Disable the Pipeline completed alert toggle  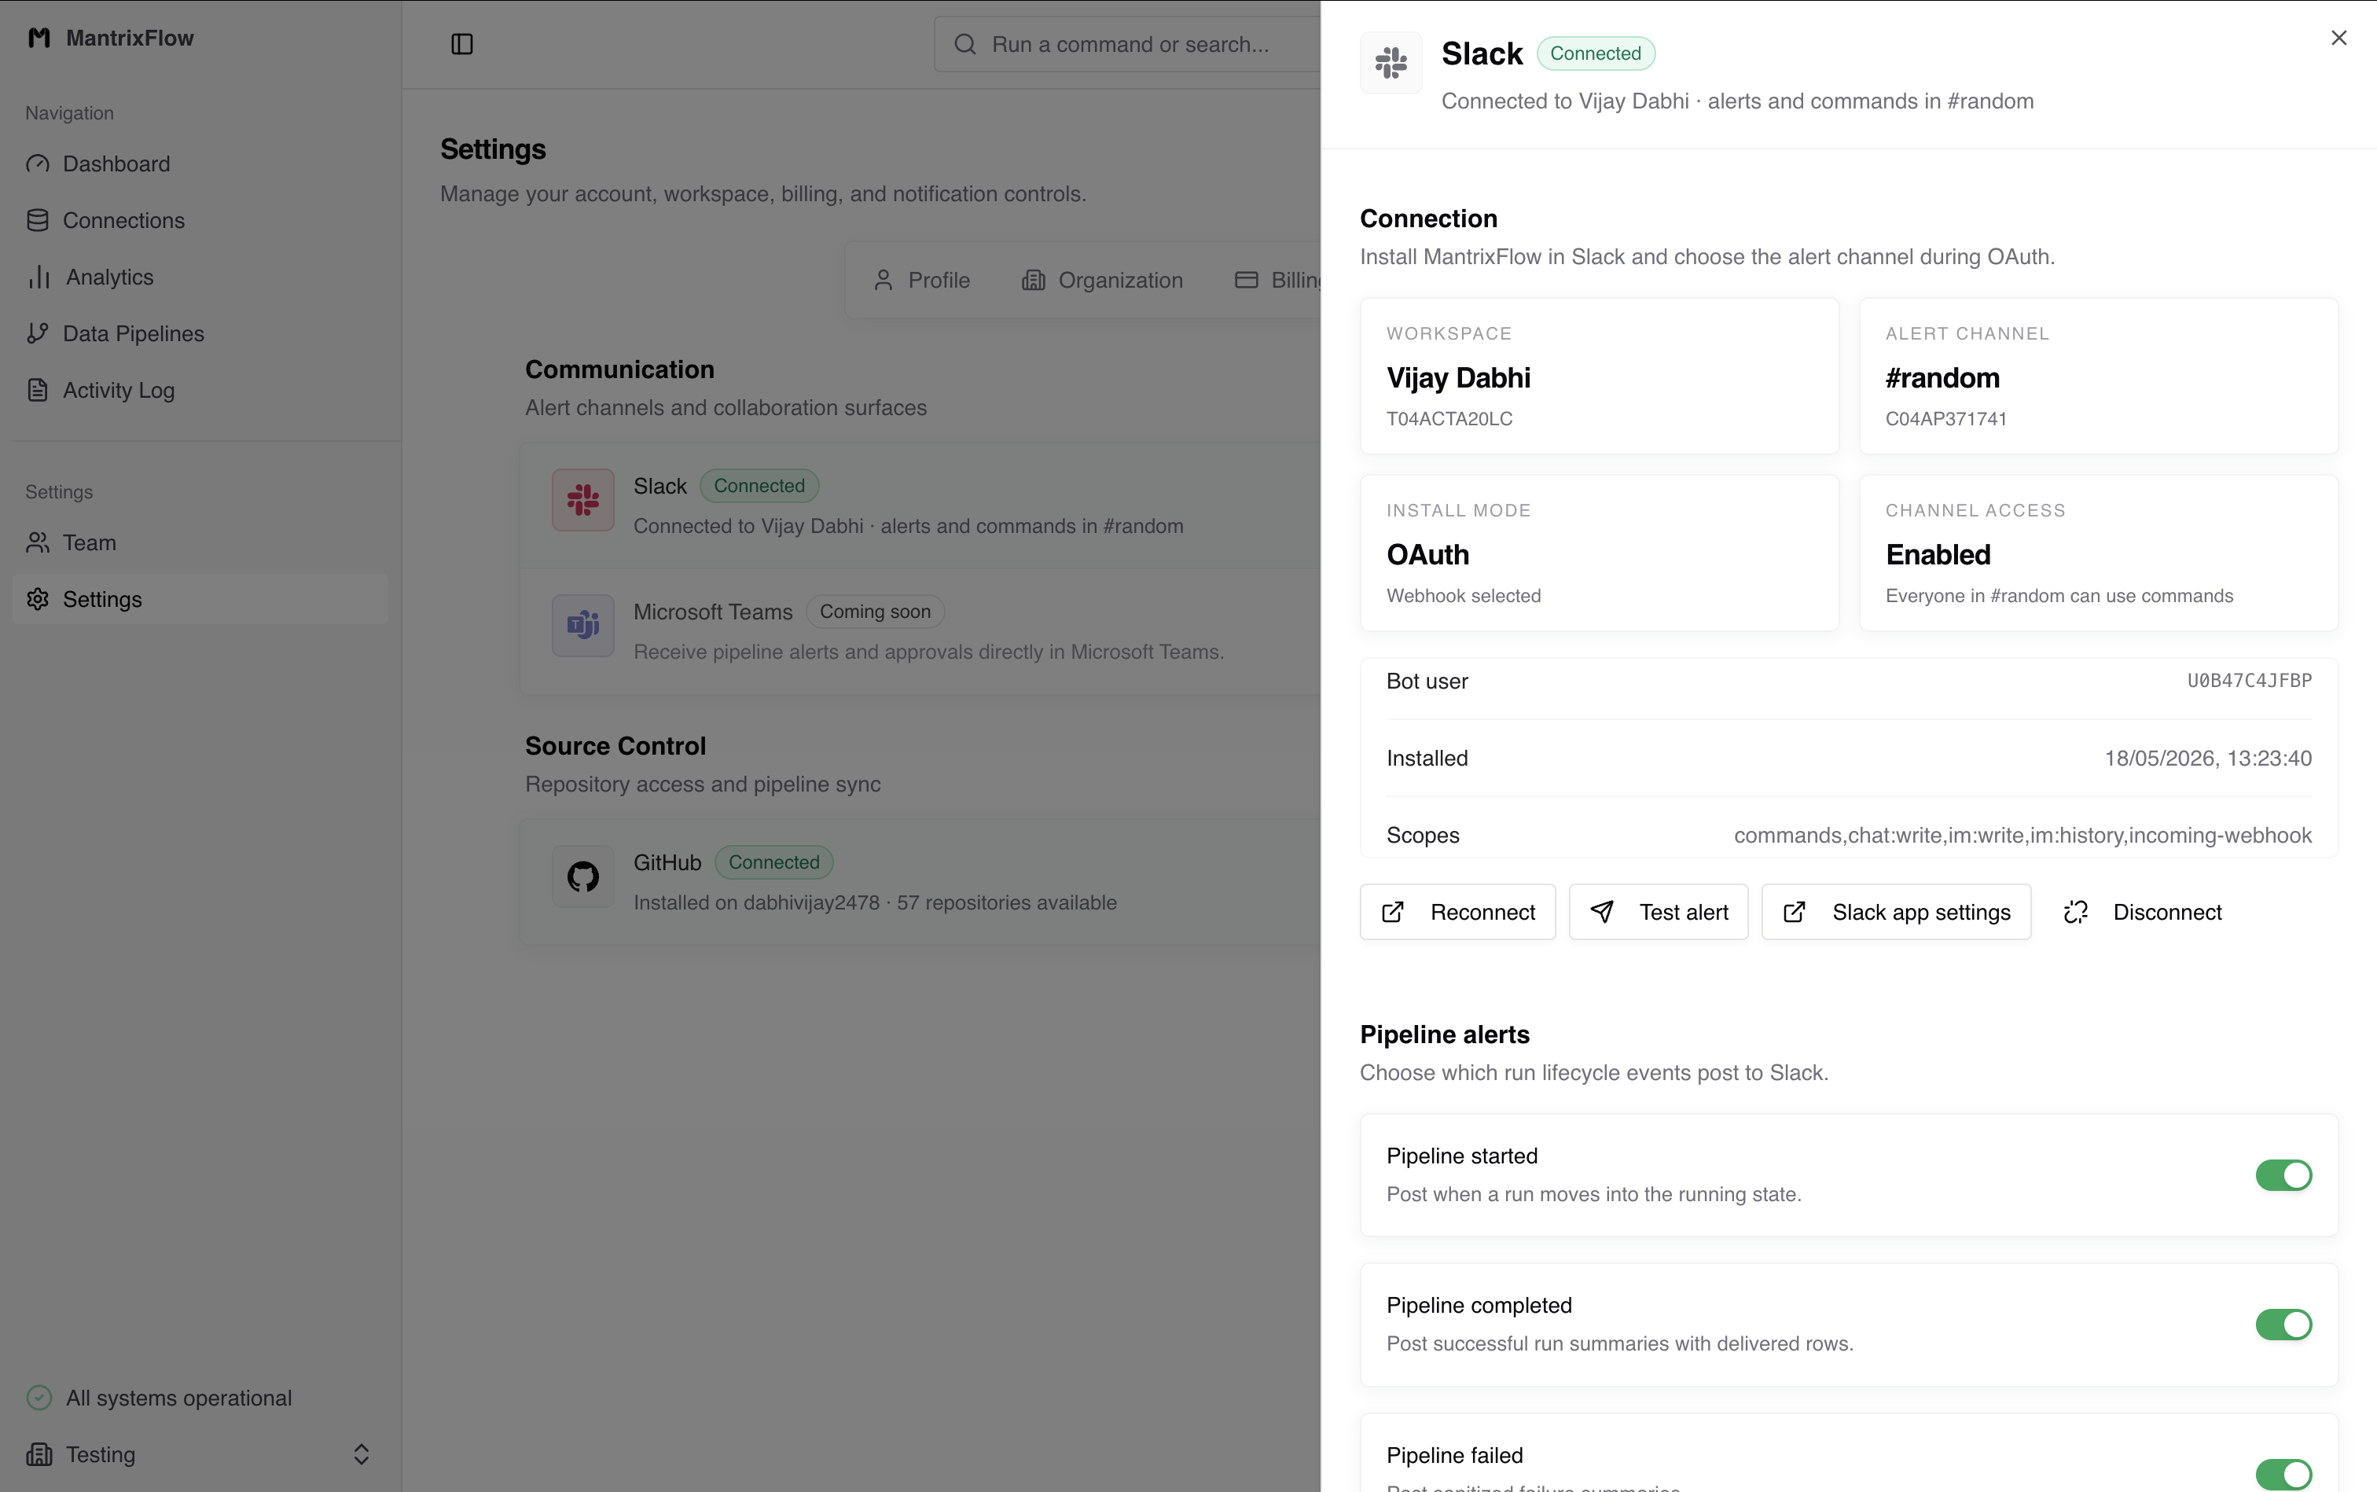[2283, 1325]
